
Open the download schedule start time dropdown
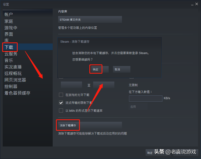(71, 85)
